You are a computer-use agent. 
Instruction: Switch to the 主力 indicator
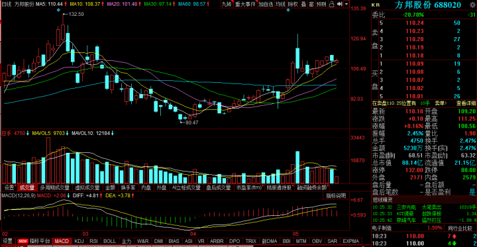[x=126, y=241]
